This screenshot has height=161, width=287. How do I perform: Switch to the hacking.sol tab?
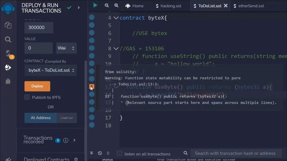(x=169, y=6)
